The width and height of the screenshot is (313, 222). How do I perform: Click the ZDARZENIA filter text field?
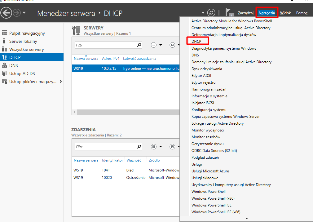[105, 147]
